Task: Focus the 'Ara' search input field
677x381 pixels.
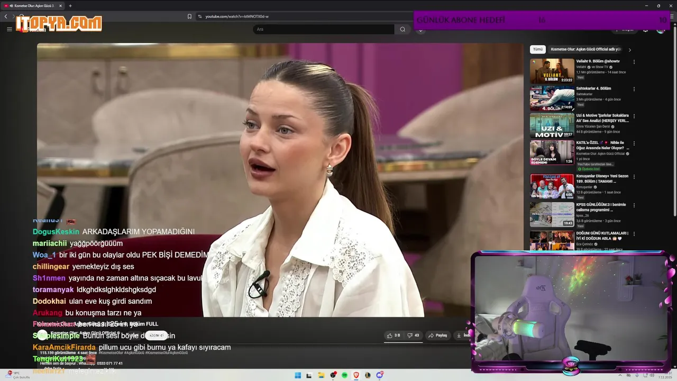Action: [x=323, y=29]
